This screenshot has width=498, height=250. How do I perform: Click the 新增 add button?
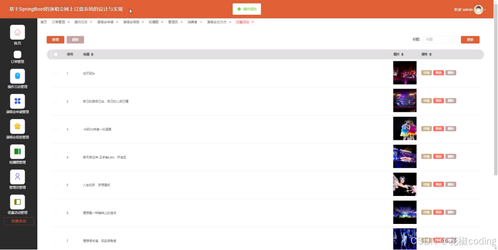55,40
